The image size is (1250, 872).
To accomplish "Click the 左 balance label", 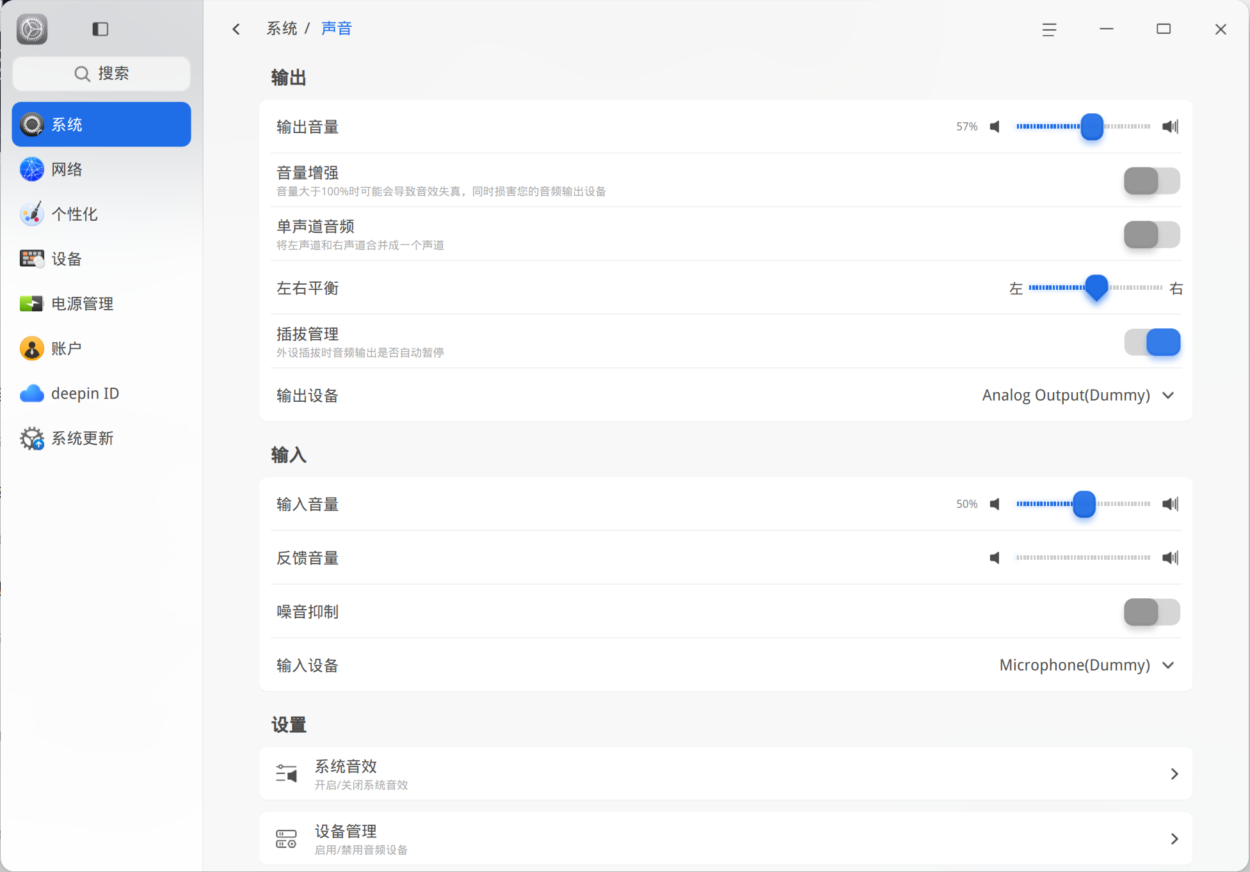I will tap(1016, 289).
